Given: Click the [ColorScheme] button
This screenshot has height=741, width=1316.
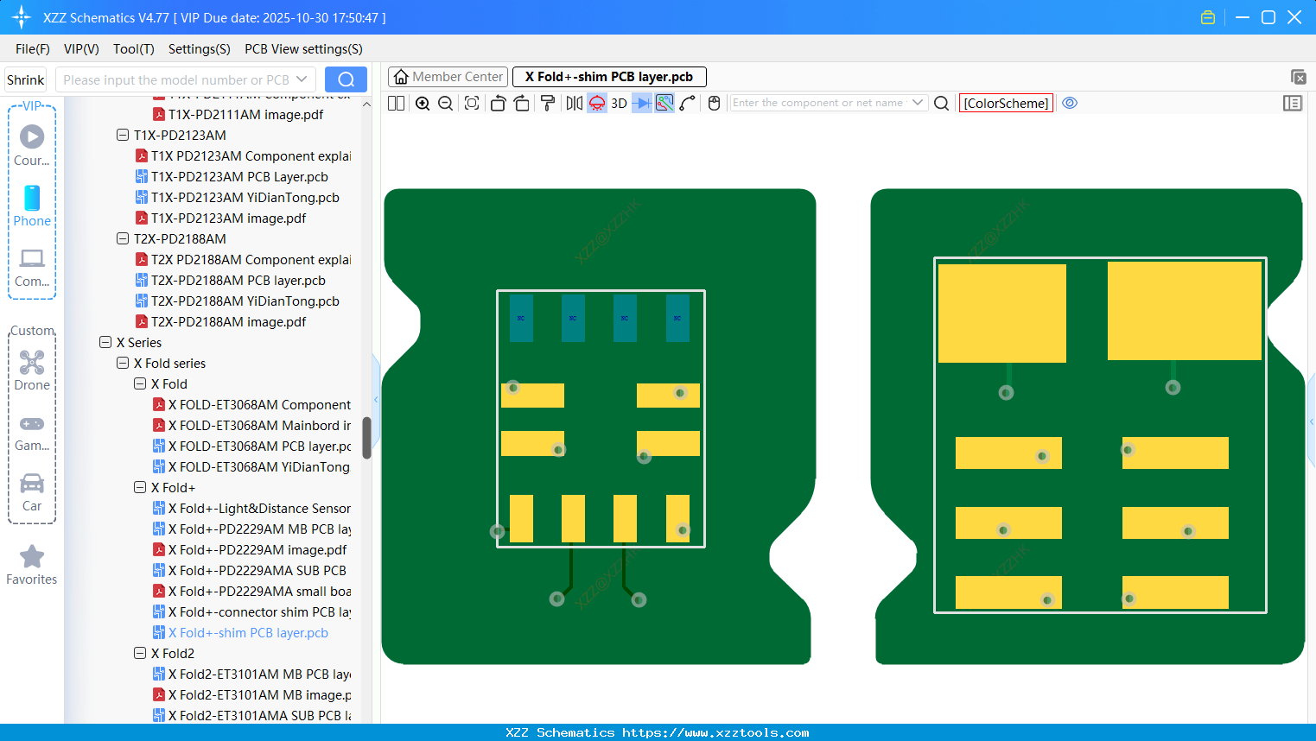Looking at the screenshot, I should coord(1006,103).
